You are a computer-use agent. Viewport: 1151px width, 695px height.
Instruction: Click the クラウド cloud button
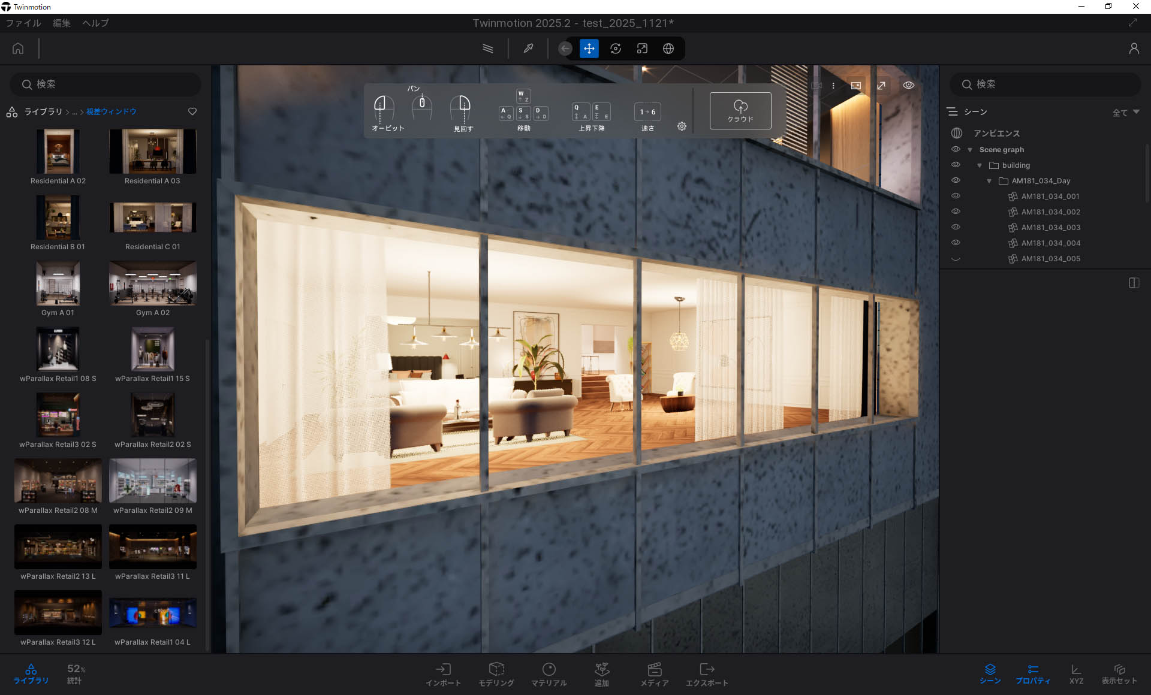pos(740,111)
